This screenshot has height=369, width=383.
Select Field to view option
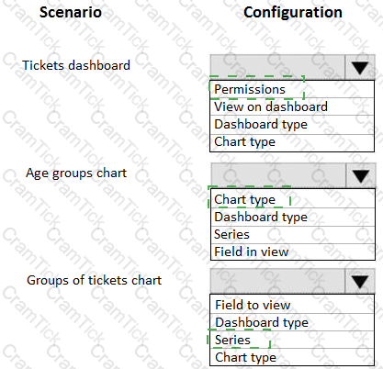point(292,305)
